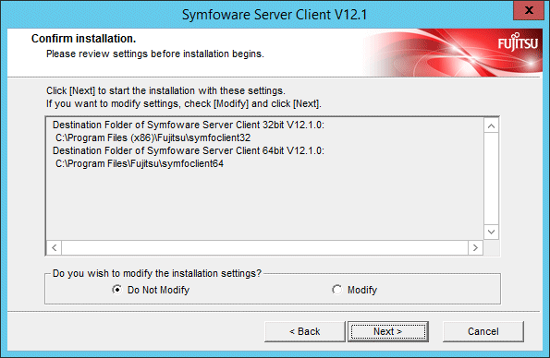Select the symfoclient32 destination path line

coord(153,137)
